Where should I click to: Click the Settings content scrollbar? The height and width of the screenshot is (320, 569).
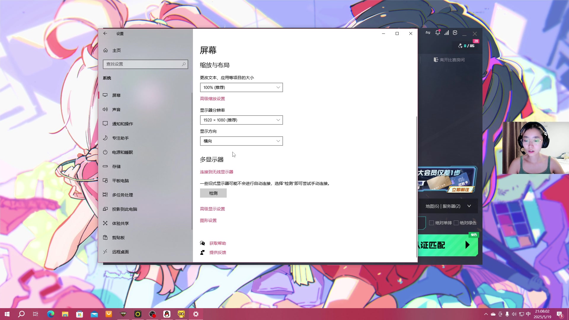click(x=416, y=187)
